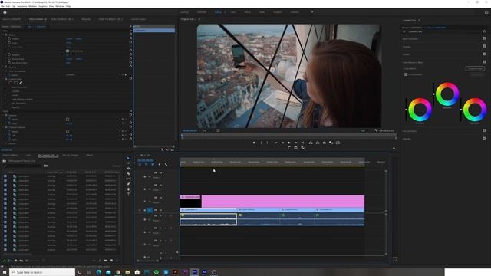
Task: Select the Pen tool in the tools panel
Action: (128, 184)
